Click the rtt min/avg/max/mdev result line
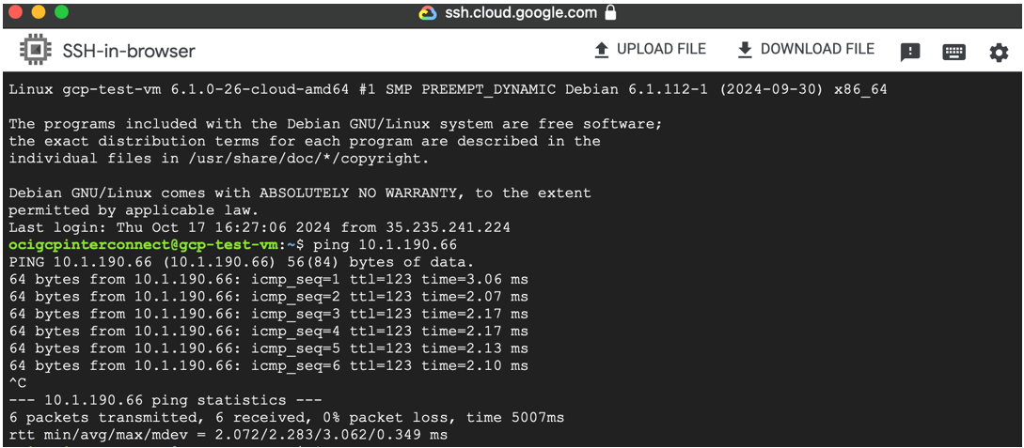The width and height of the screenshot is (1024, 448). 228,435
